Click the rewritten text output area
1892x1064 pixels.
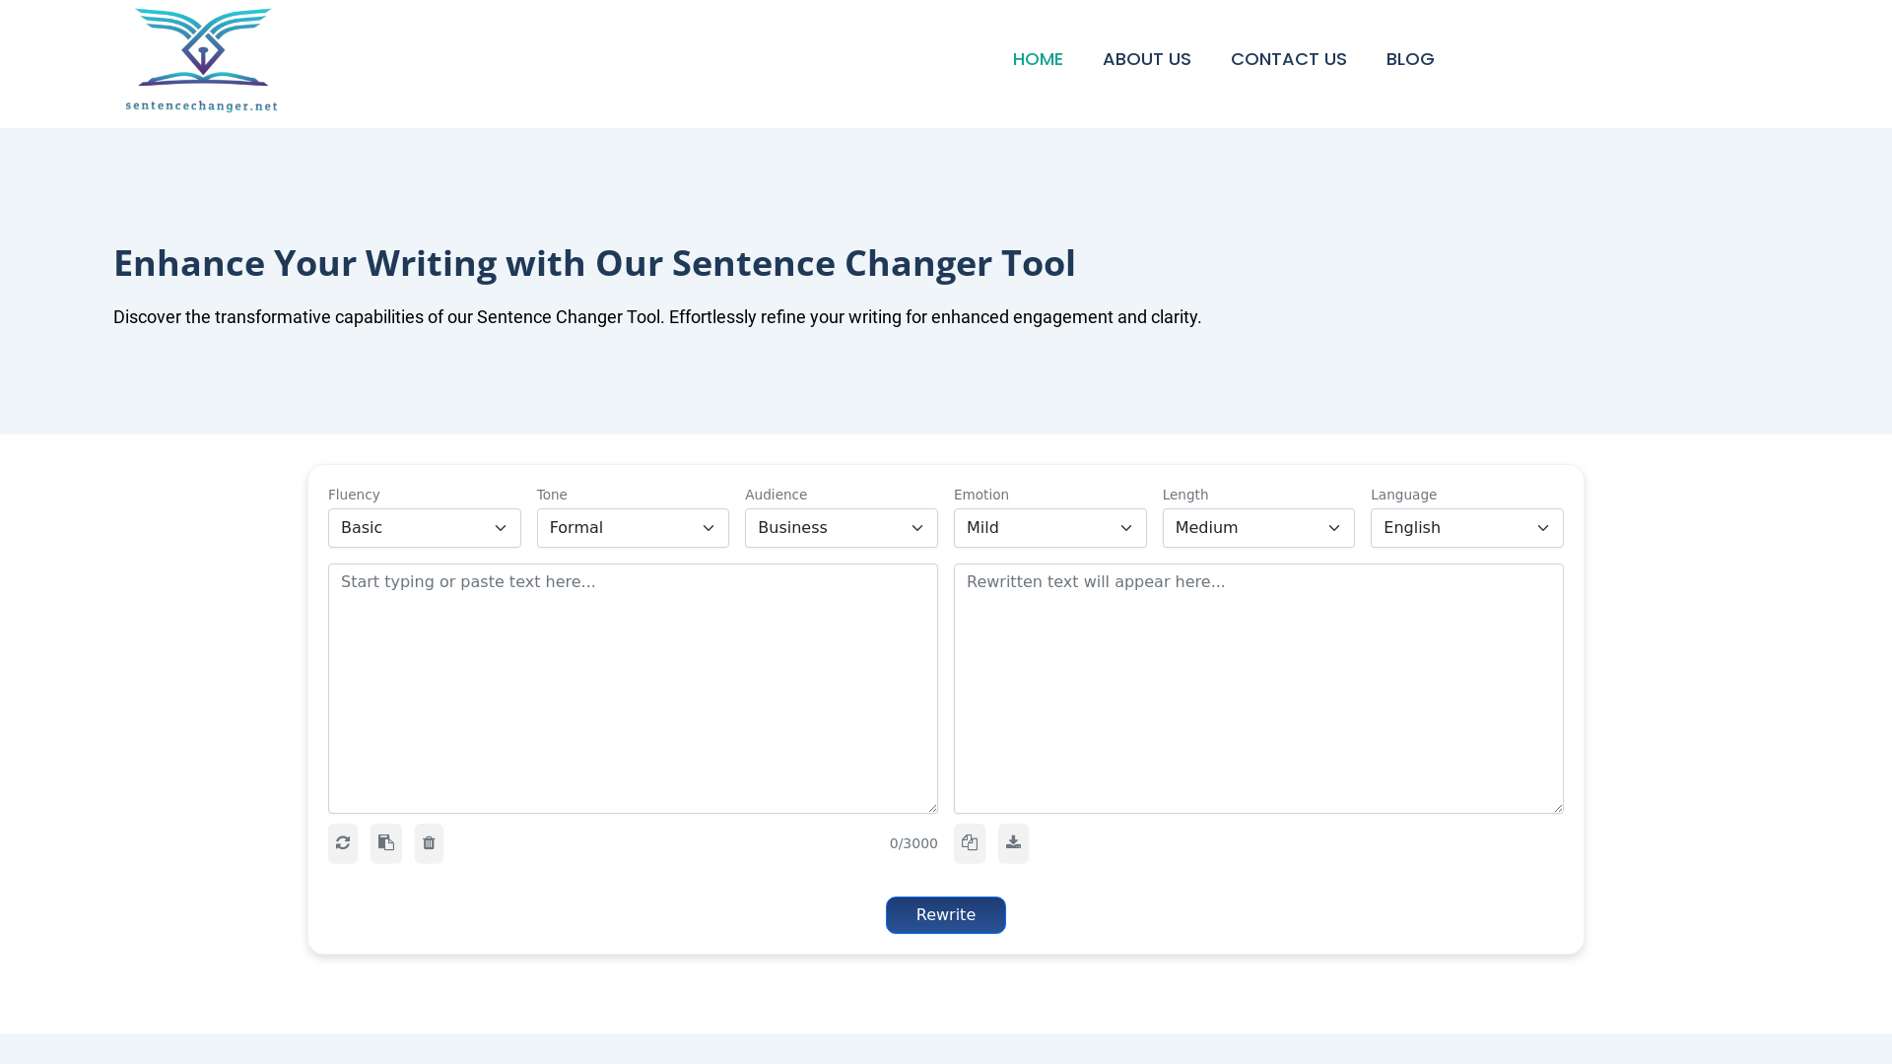[1258, 689]
